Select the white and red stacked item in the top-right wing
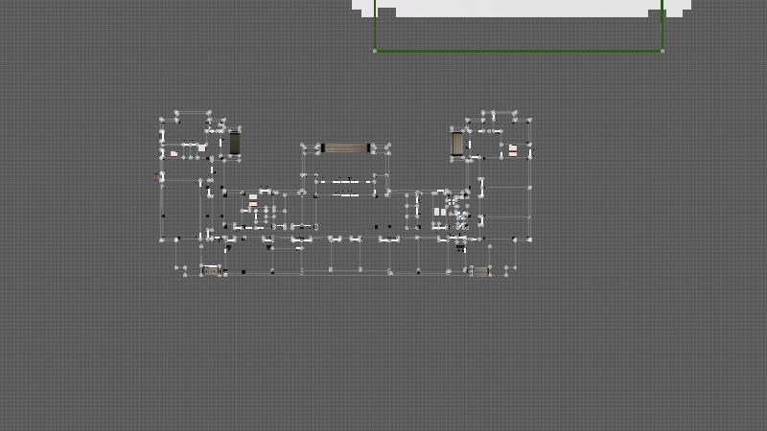 click(513, 150)
